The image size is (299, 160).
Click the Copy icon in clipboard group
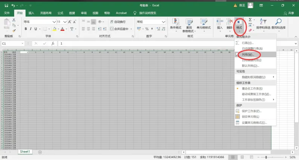click(14, 25)
